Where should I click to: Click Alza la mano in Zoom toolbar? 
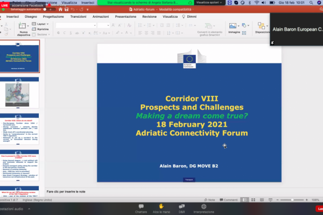[161, 209]
